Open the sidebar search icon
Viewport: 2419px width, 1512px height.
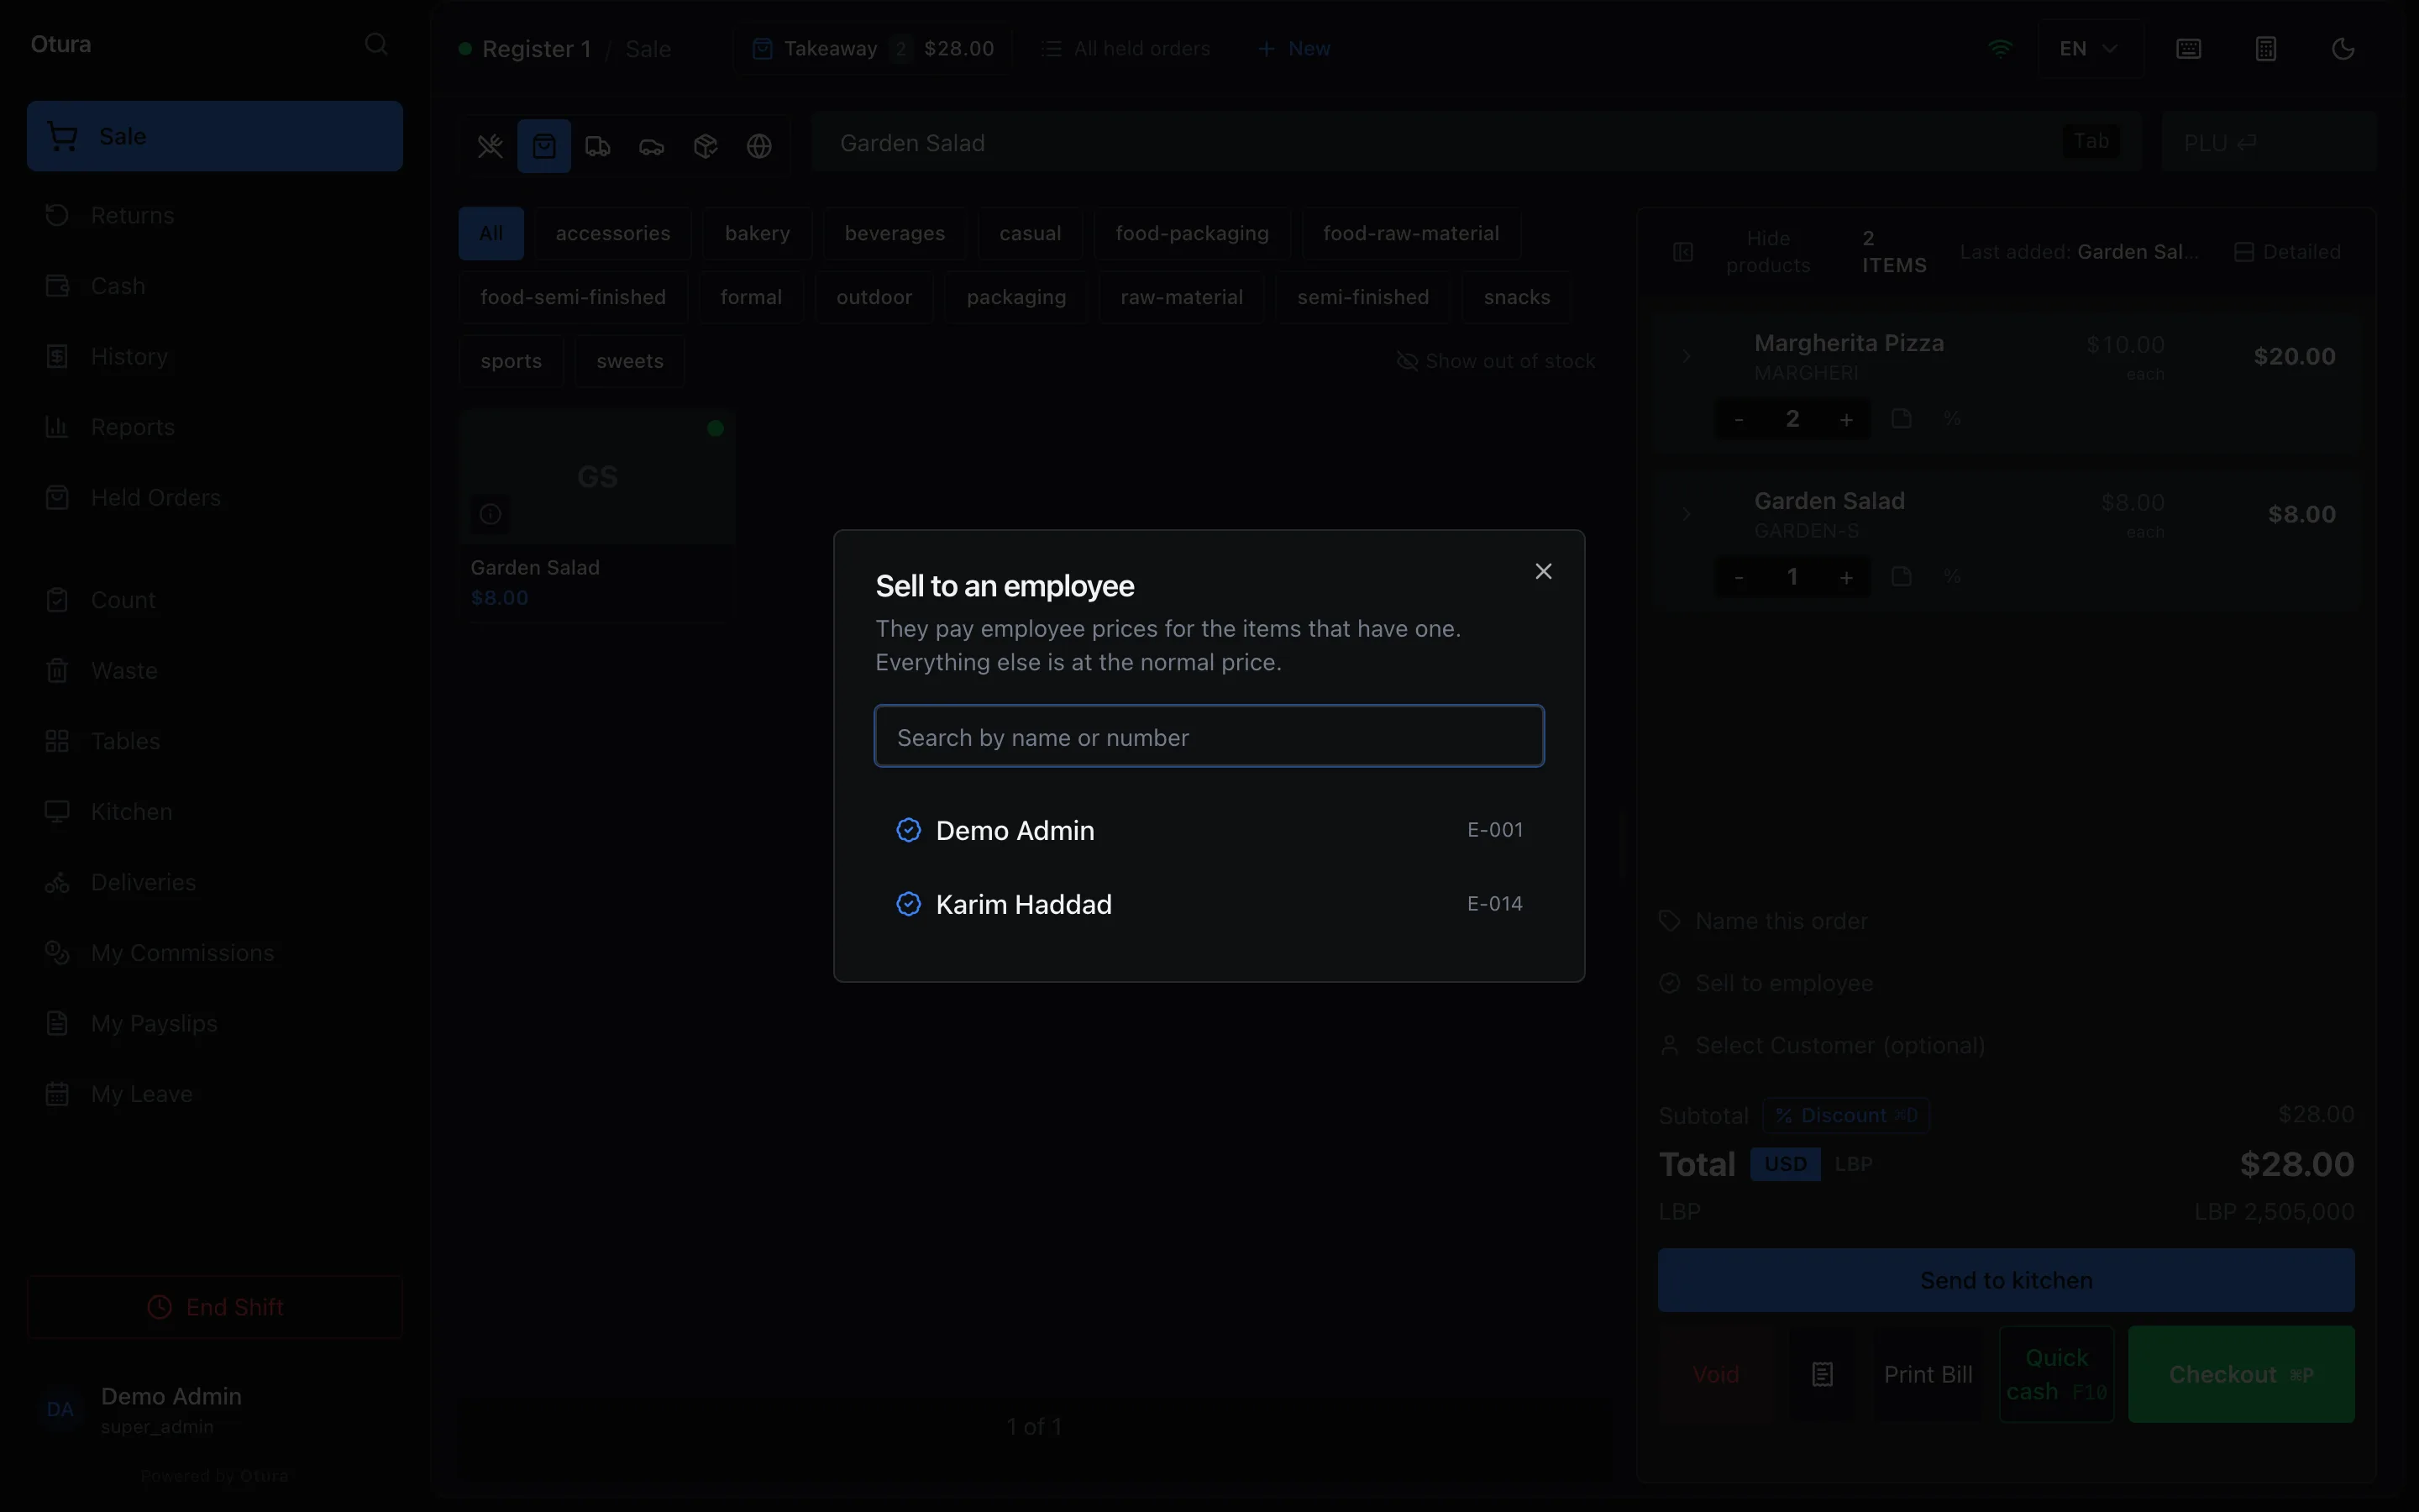(375, 44)
